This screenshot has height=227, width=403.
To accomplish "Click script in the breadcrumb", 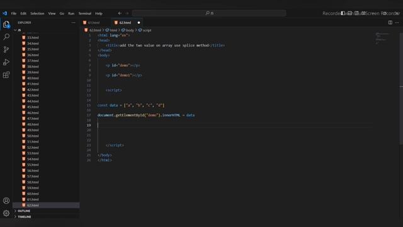I will tap(147, 30).
